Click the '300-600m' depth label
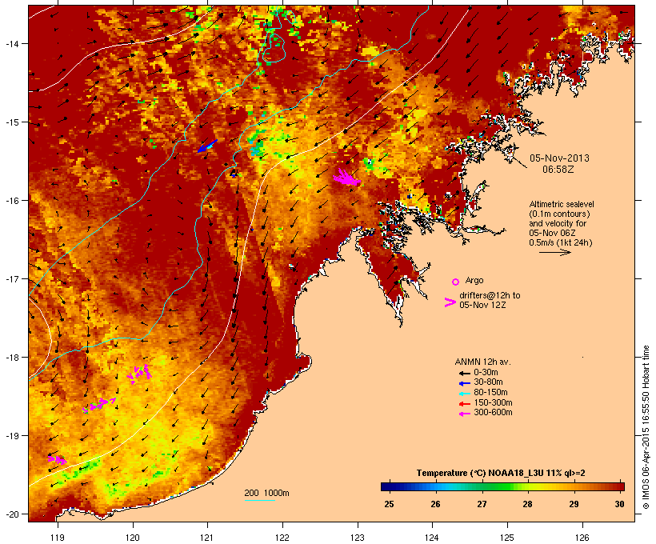The height and width of the screenshot is (544, 656). pyautogui.click(x=494, y=413)
